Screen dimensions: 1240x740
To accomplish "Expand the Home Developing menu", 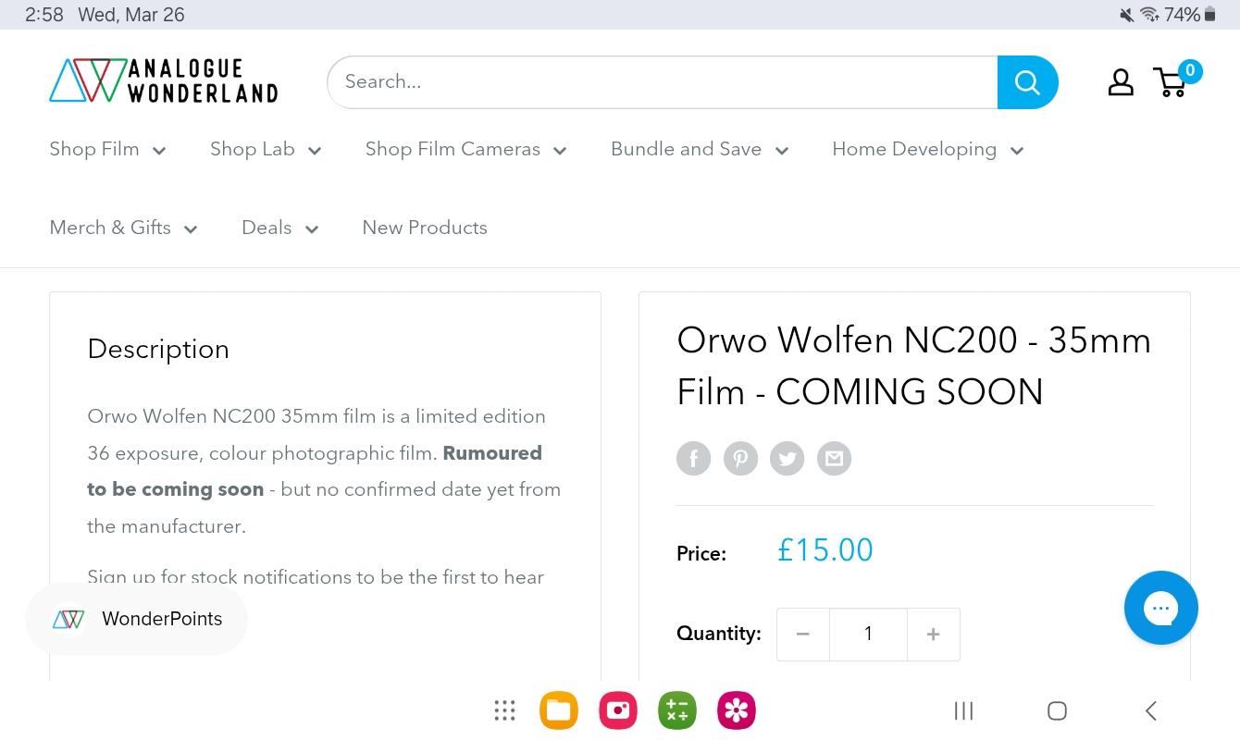I will (927, 150).
